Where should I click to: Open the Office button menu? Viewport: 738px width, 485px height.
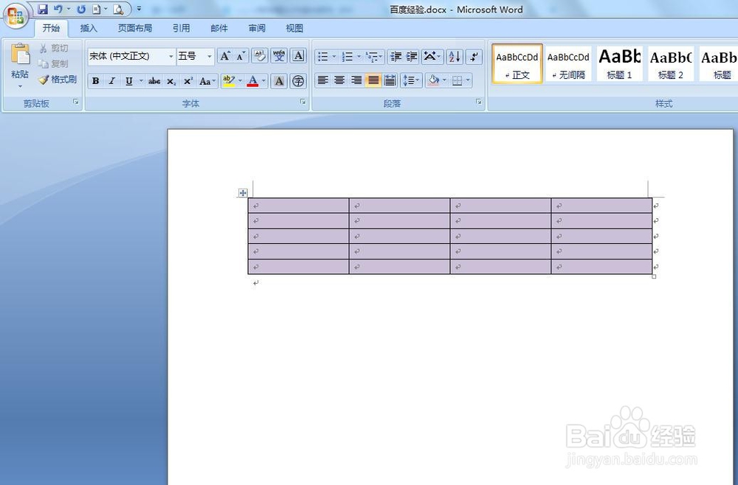tap(15, 16)
